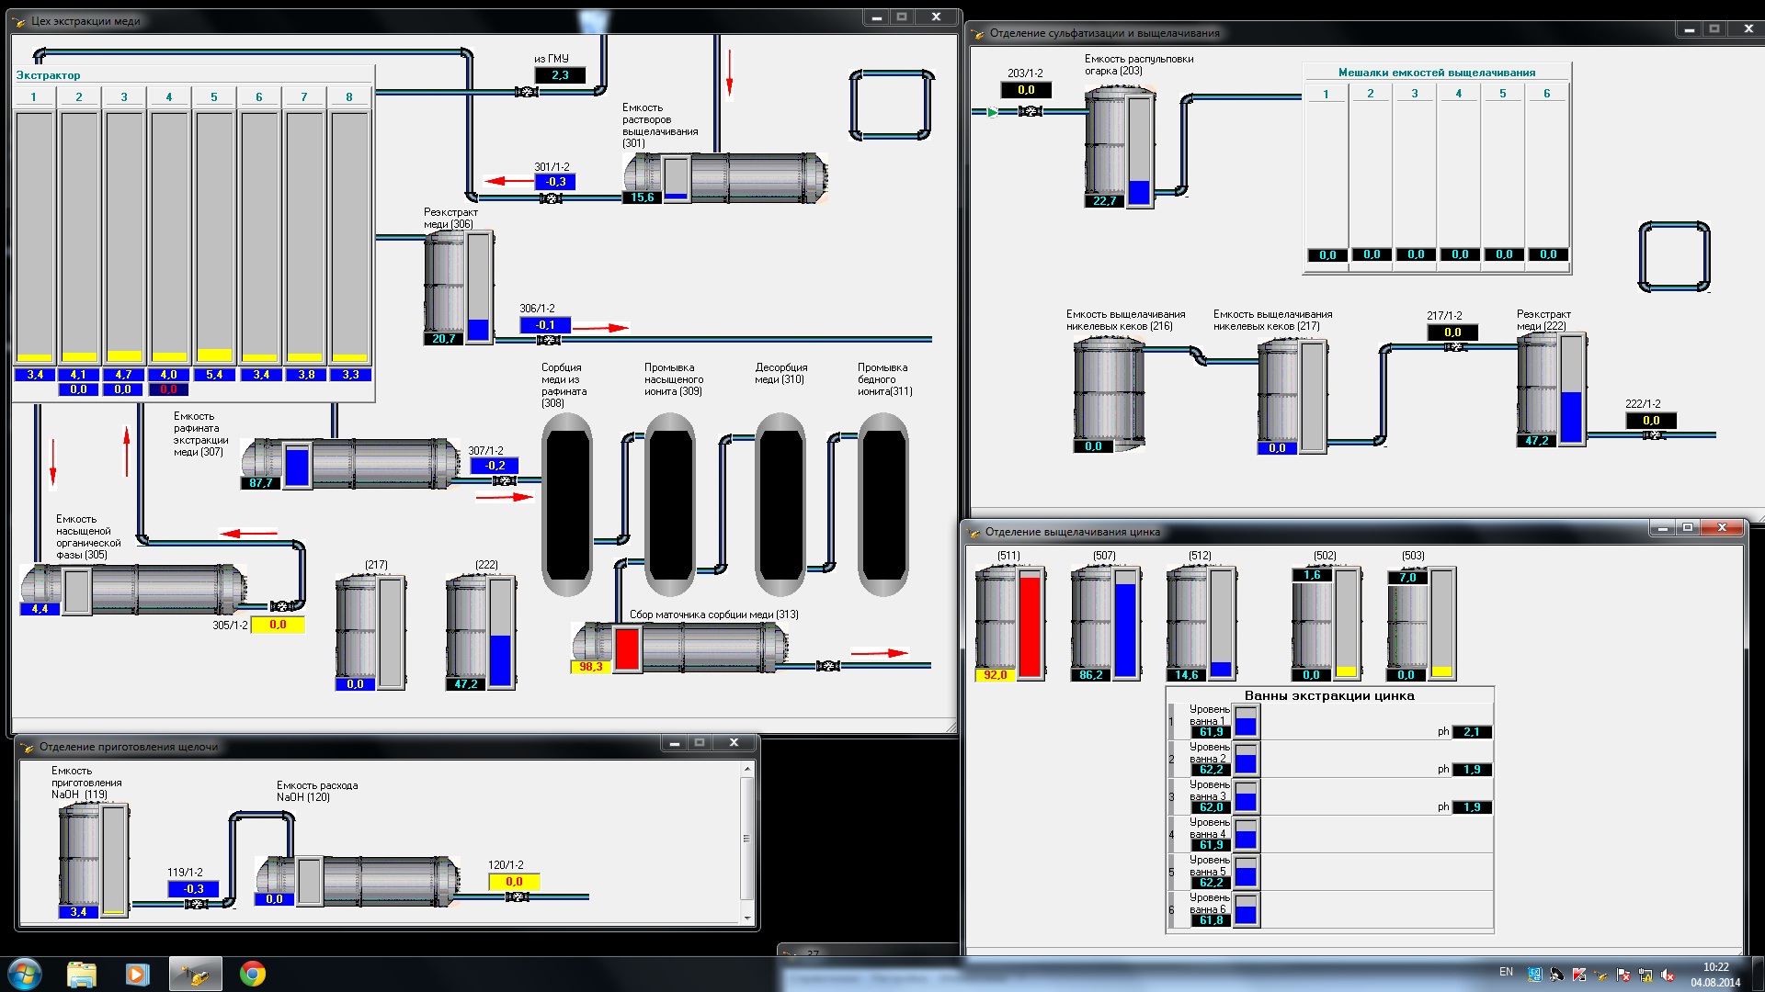1765x992 pixels.
Task: Click the Экстрактор panel header
Action: (48, 75)
